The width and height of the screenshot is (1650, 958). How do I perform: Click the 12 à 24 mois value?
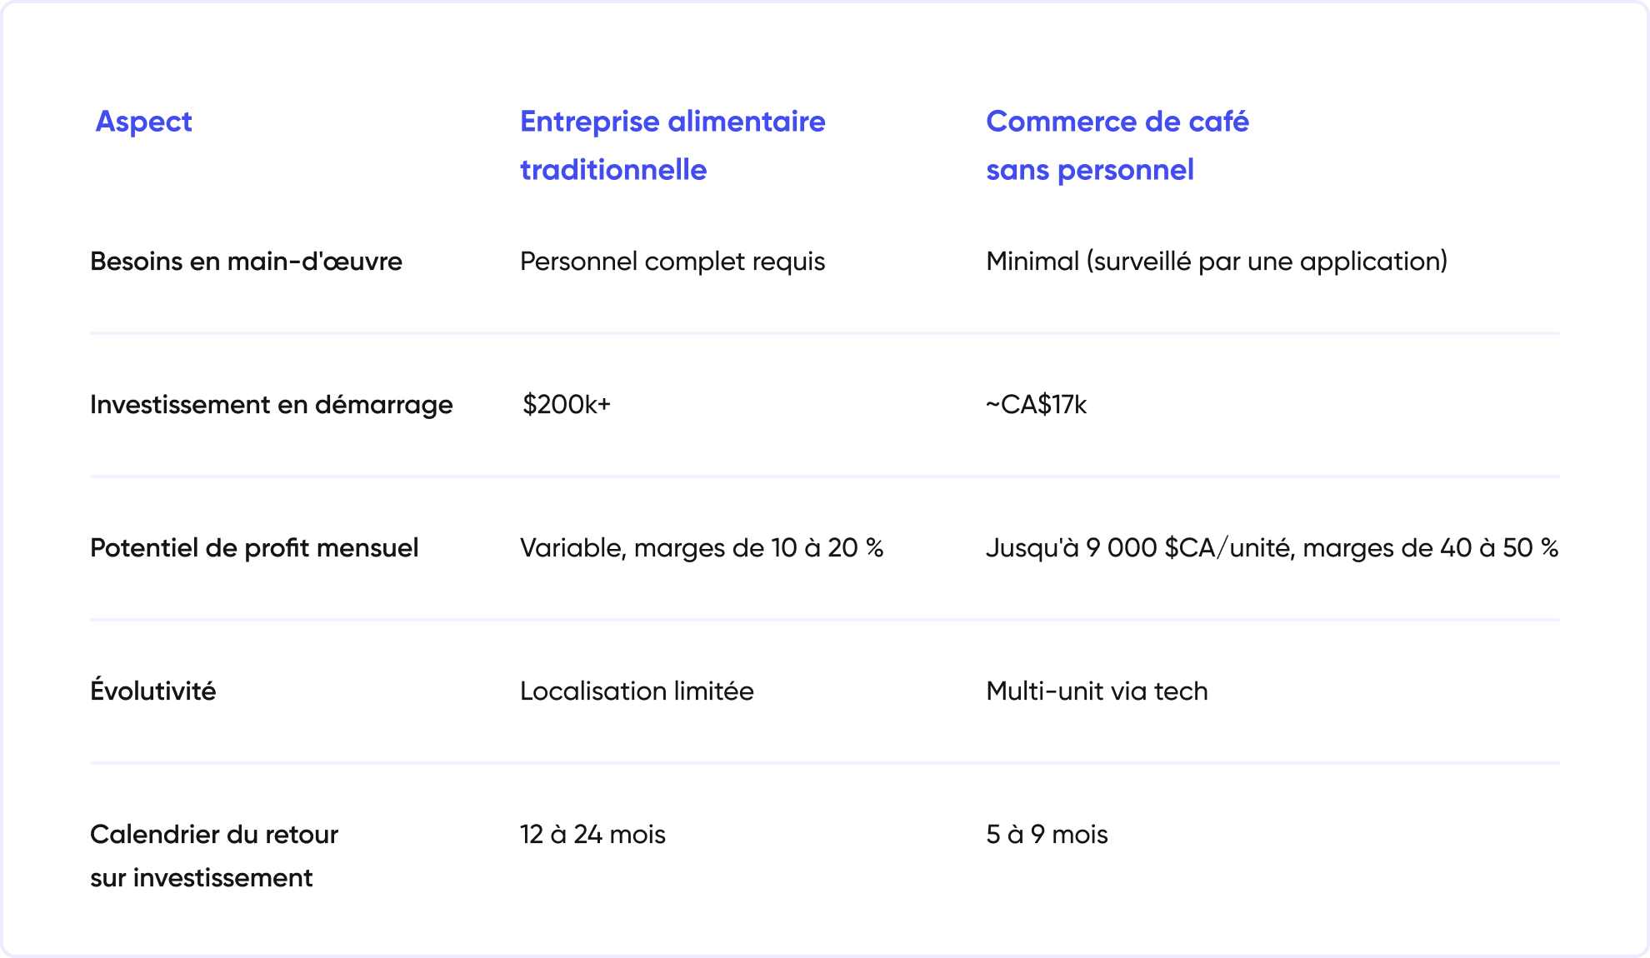pos(592,835)
